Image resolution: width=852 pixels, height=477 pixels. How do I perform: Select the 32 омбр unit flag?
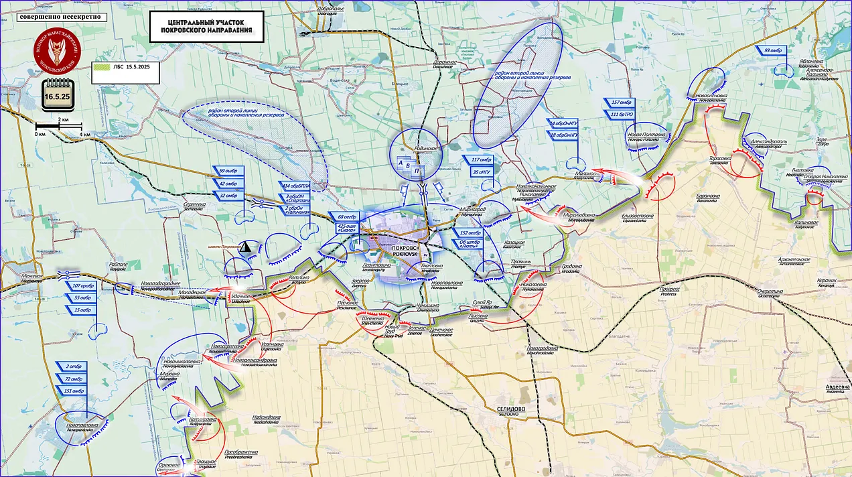229,196
